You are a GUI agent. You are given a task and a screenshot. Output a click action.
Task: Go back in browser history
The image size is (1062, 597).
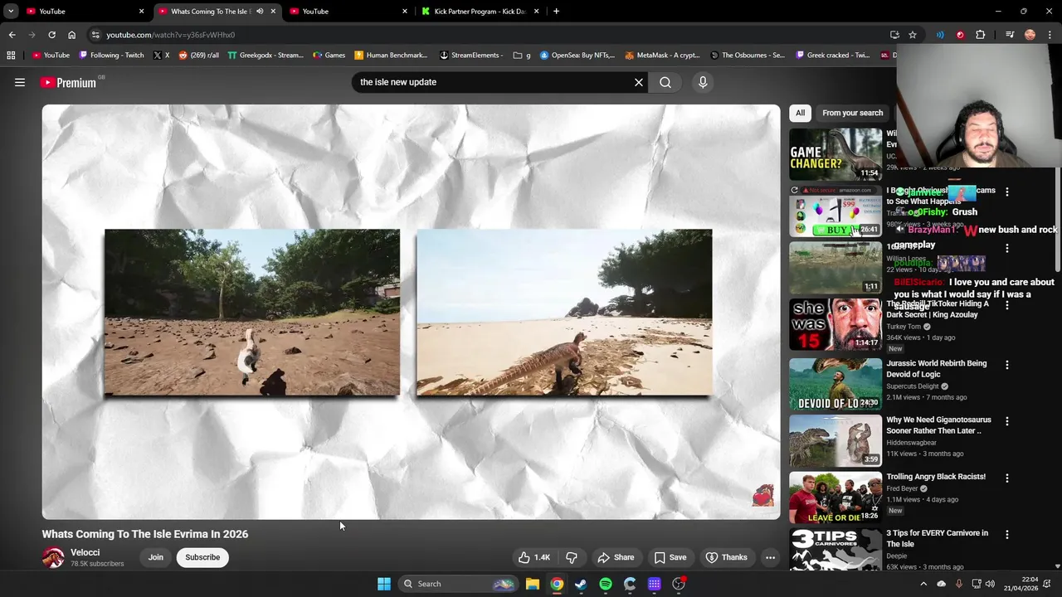coord(12,35)
